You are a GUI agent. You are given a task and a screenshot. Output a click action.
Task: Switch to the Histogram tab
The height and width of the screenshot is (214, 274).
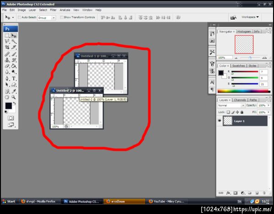(244, 31)
